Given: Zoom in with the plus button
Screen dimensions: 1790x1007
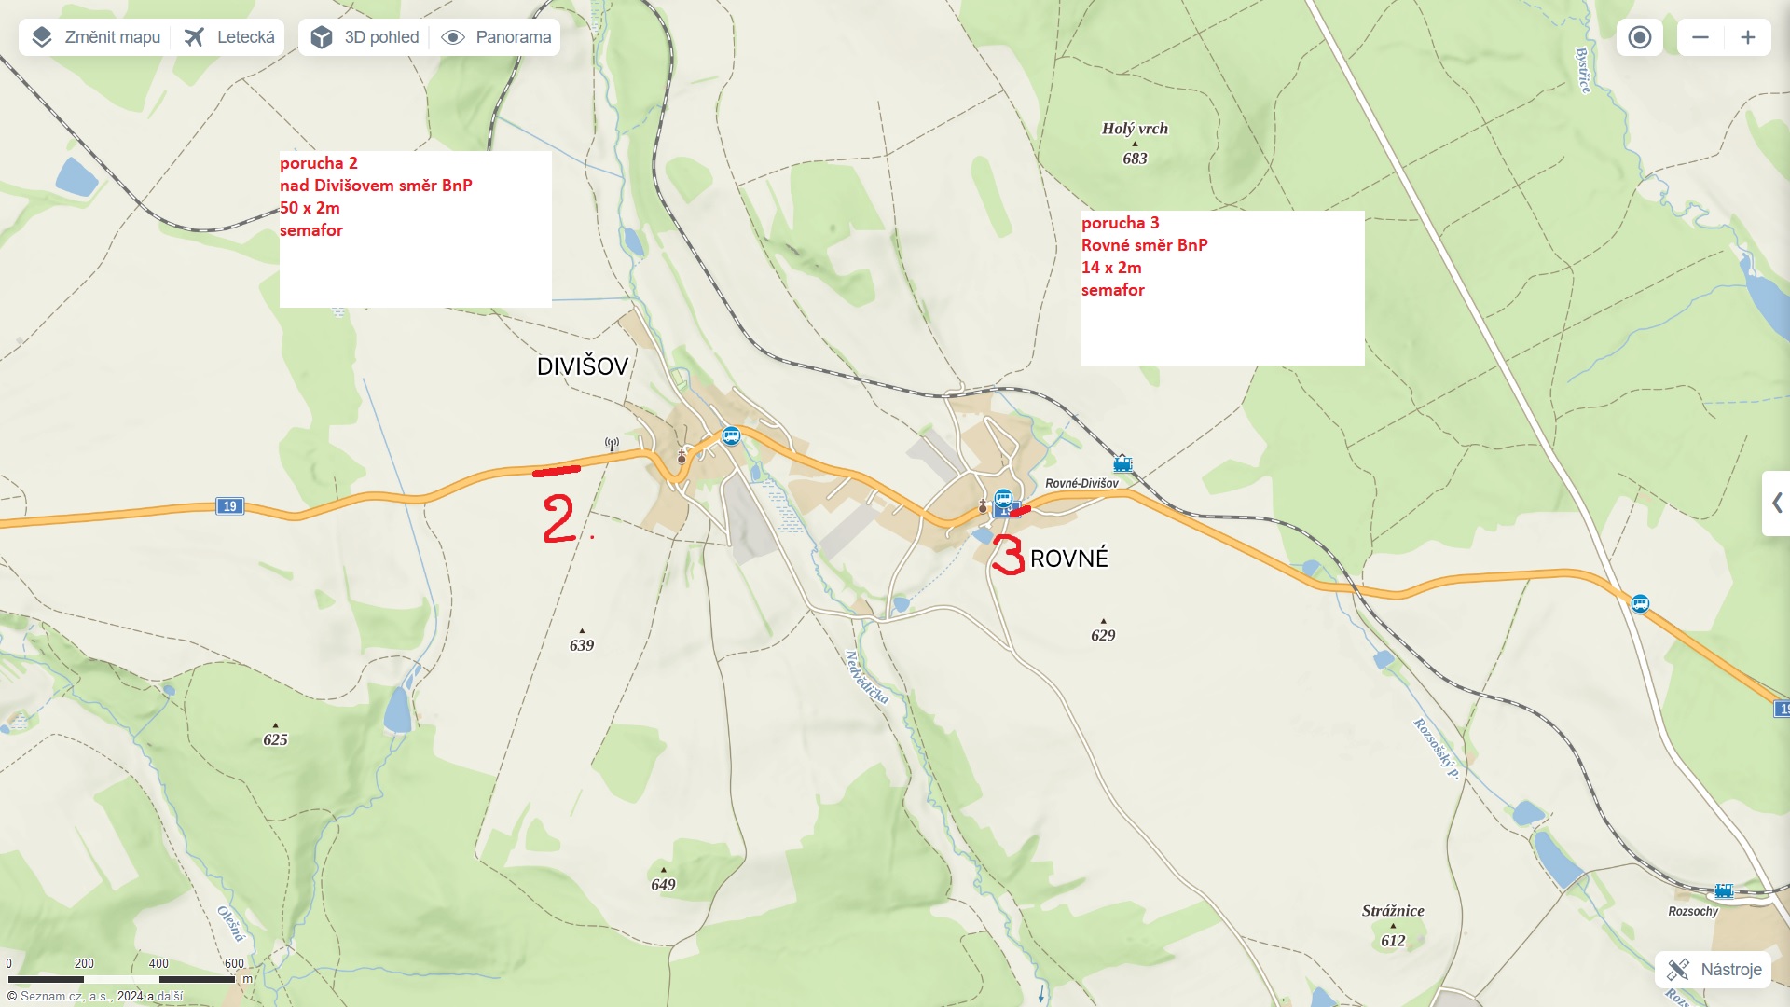Looking at the screenshot, I should pos(1748,37).
